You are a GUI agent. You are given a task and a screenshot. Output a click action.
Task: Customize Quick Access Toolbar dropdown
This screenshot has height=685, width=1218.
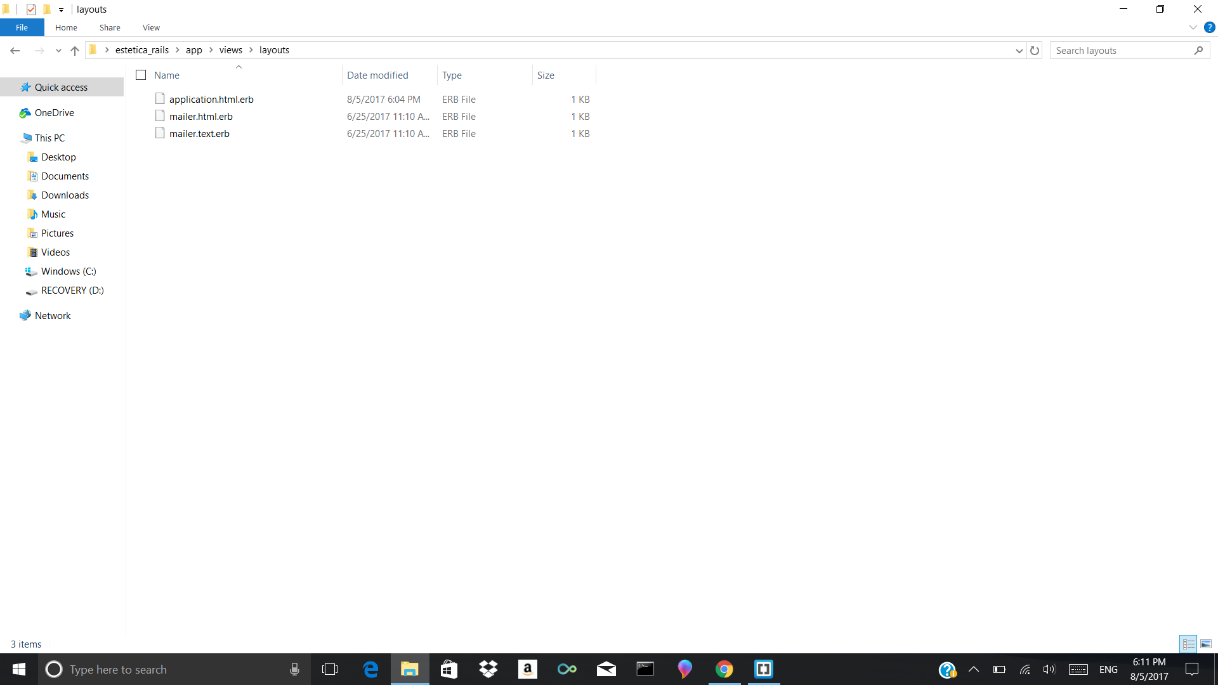point(61,10)
